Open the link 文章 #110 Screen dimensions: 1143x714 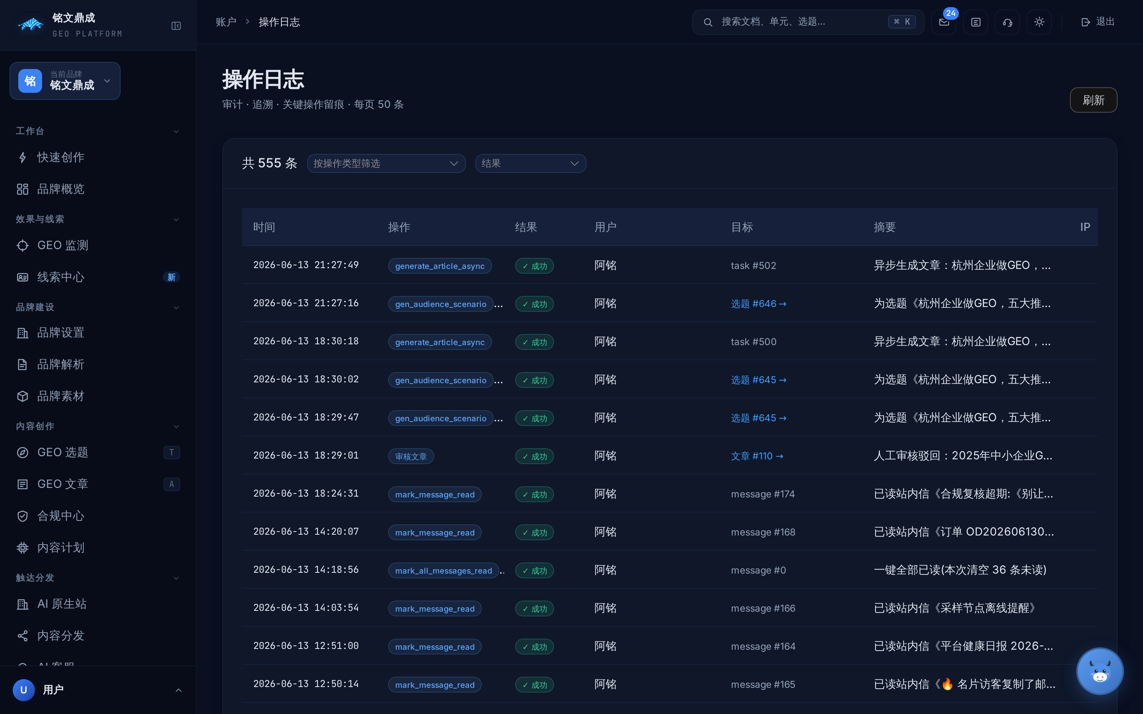757,456
